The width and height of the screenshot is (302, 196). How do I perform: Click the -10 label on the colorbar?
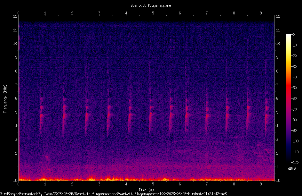coord(294,45)
